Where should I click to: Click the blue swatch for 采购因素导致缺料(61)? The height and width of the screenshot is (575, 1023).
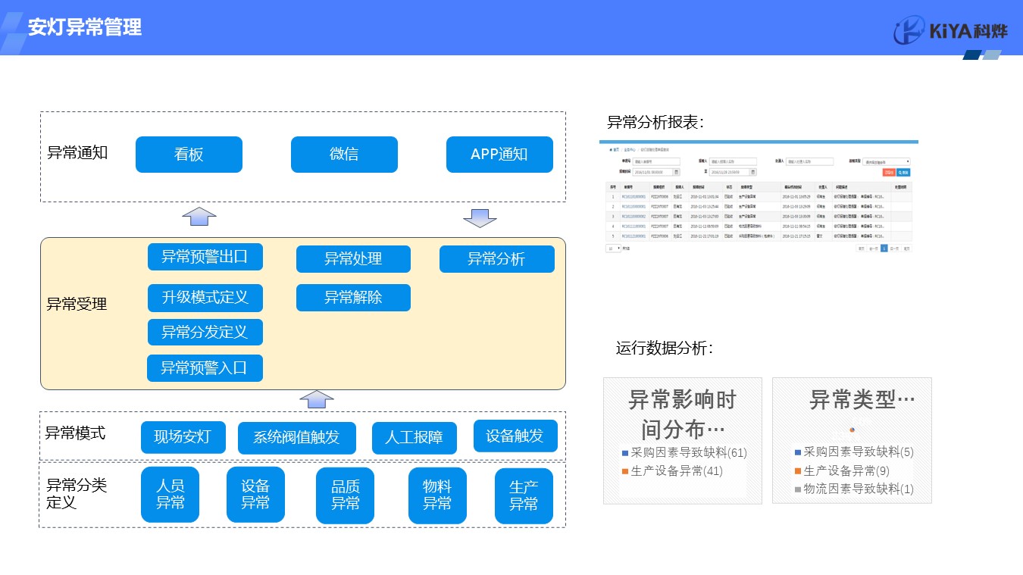pos(625,453)
